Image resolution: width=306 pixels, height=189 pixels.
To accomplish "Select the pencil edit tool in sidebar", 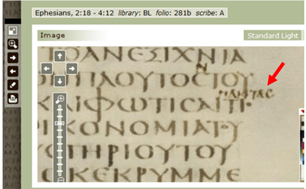I will click(13, 85).
